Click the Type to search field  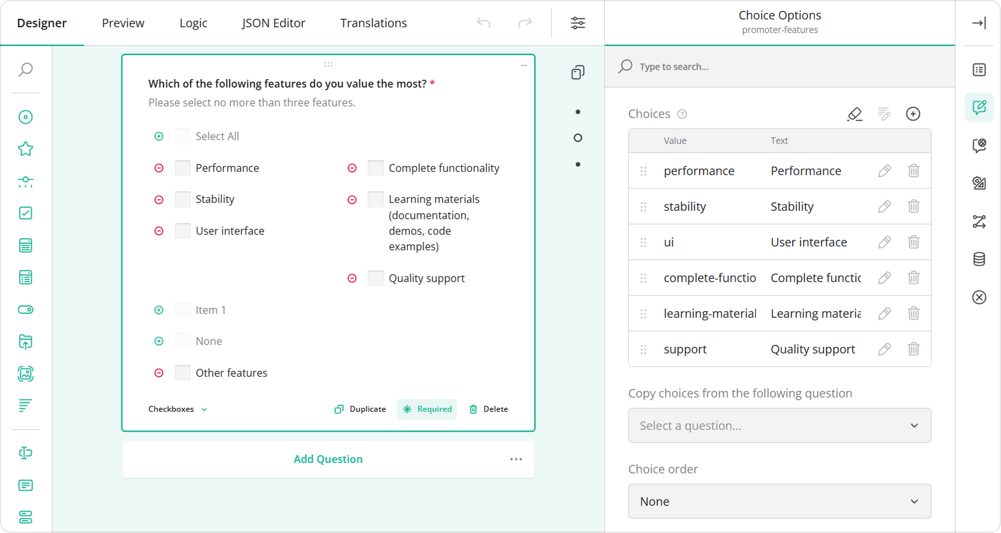coord(713,66)
